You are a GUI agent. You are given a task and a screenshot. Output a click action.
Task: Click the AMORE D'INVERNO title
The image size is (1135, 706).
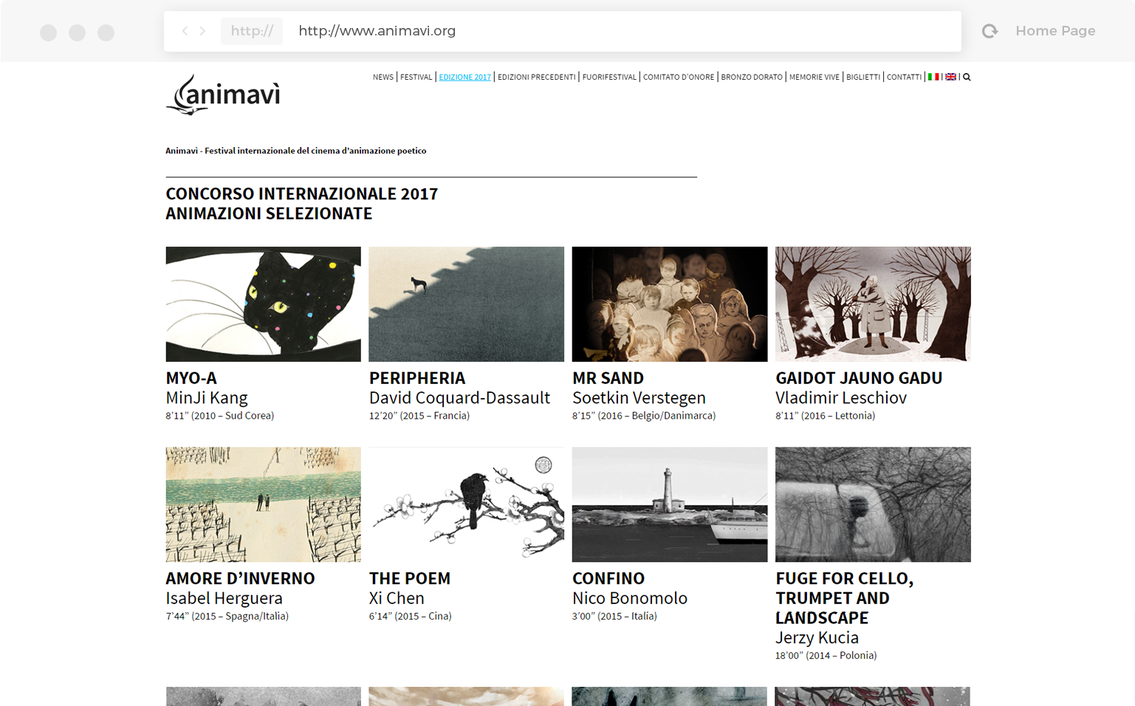[240, 578]
